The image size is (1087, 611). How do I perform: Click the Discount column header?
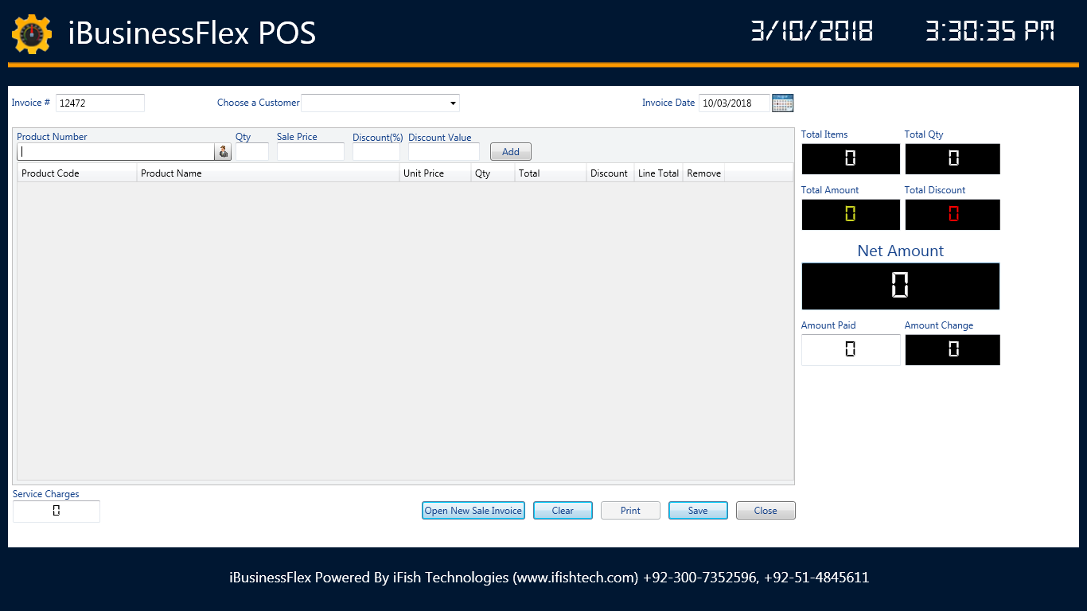coord(610,173)
